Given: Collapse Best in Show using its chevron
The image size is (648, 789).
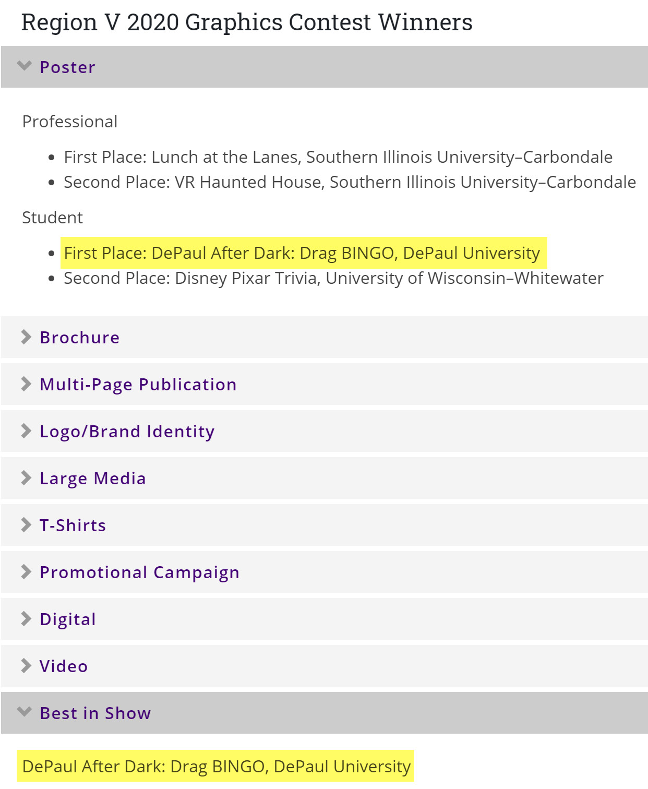Looking at the screenshot, I should (25, 712).
